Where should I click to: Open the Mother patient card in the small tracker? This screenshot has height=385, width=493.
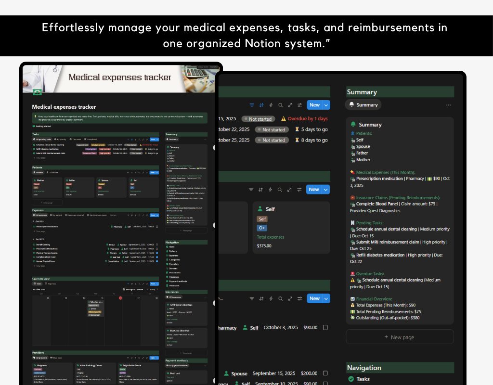pyautogui.click(x=47, y=187)
